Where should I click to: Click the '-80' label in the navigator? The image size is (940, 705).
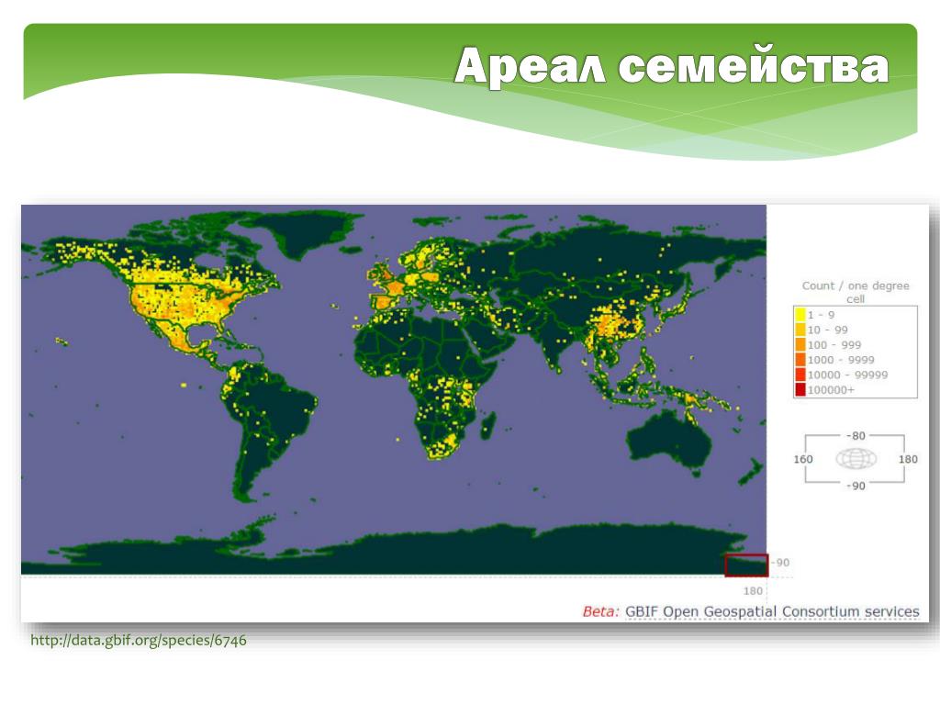coord(856,436)
